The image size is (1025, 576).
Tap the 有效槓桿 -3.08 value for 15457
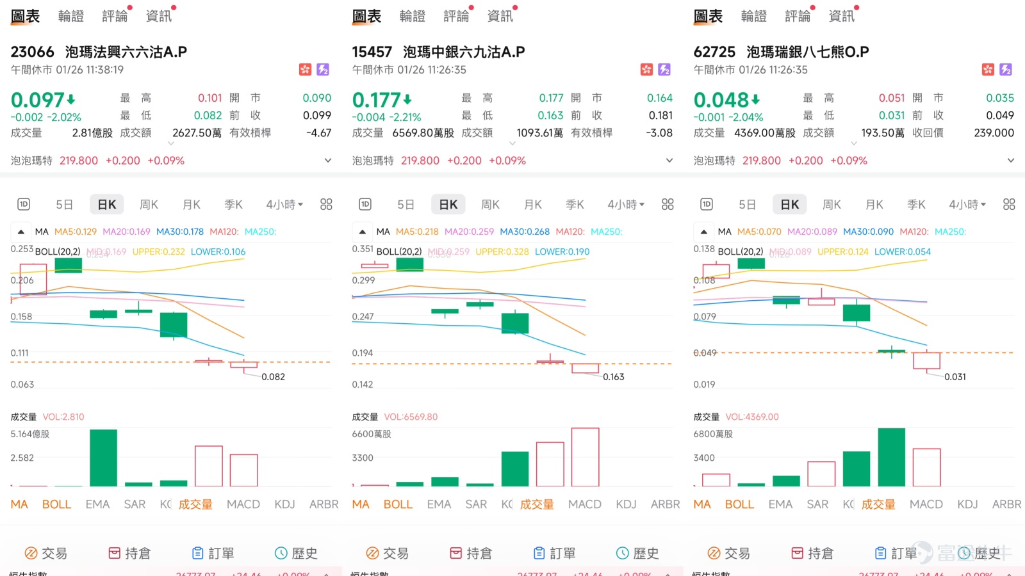659,132
